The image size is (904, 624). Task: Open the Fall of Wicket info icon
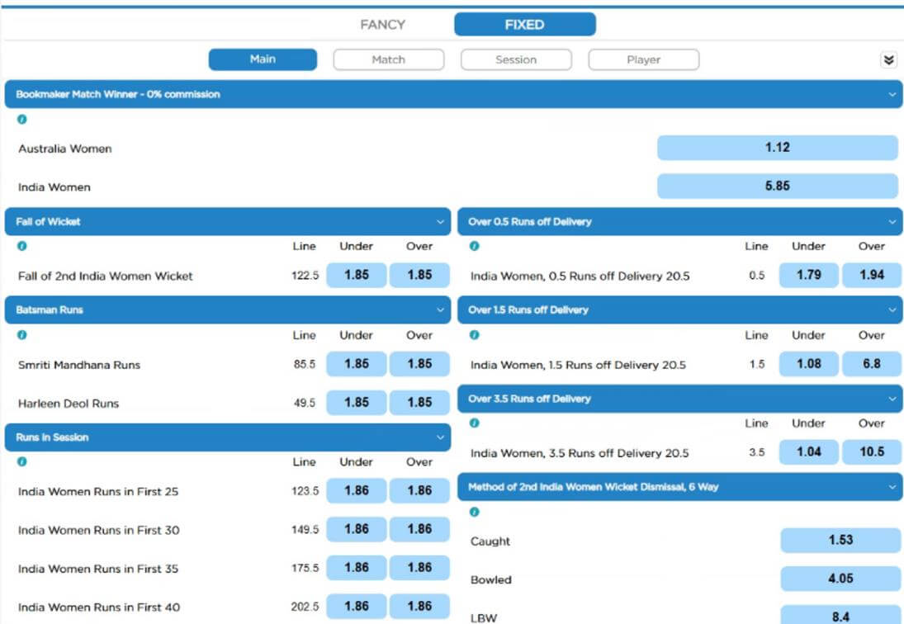point(21,246)
